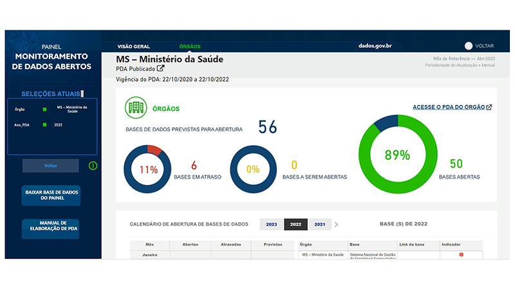The image size is (515, 290).
Task: Click the 89% bases abertas donut chart
Action: 397,155
